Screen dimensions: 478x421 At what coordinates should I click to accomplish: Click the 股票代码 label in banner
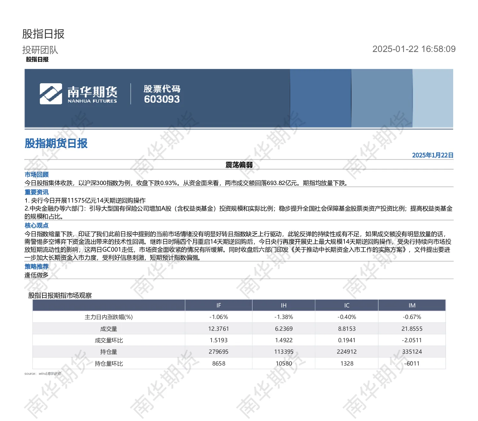pos(162,89)
